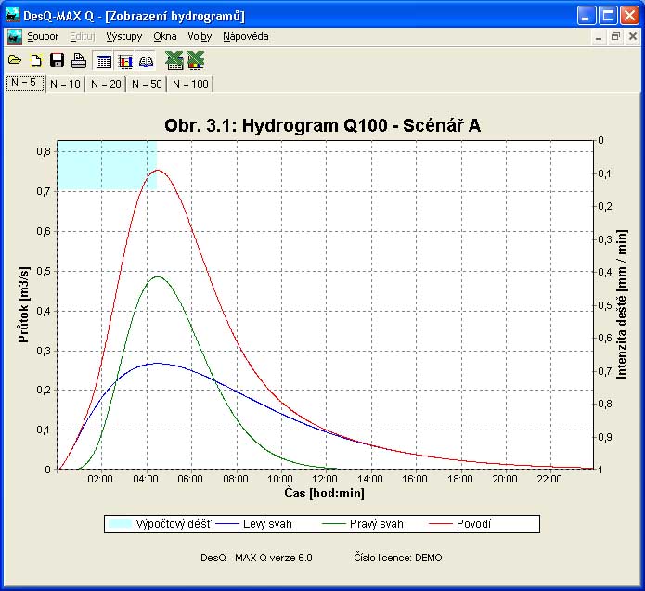
Task: Open the Výstupy menu
Action: pyautogui.click(x=123, y=36)
